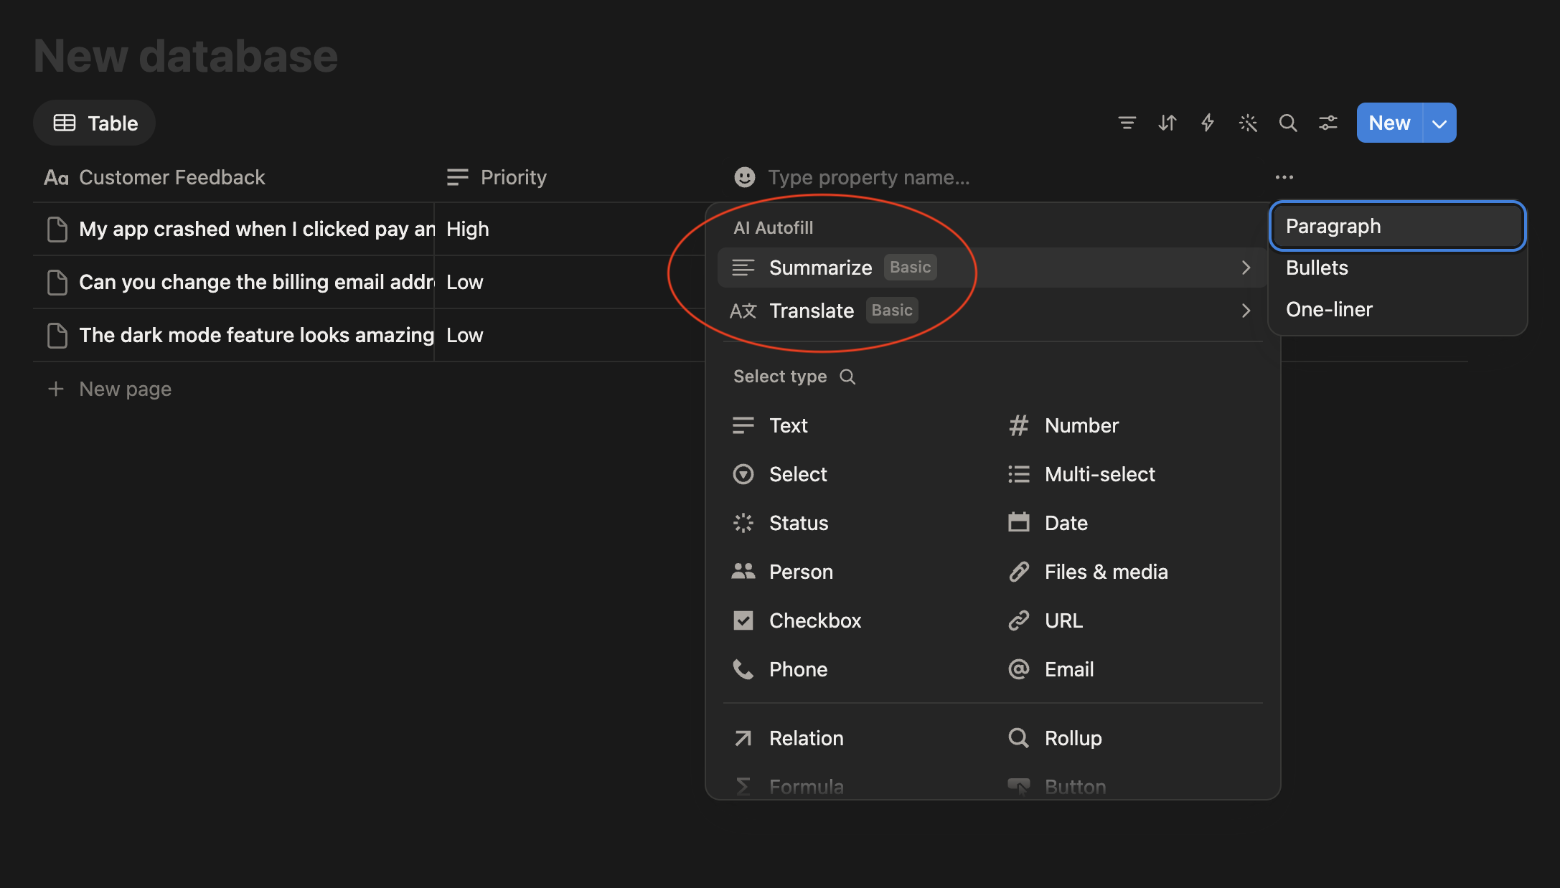Open the dropdown arrow beside New

tap(1439, 123)
